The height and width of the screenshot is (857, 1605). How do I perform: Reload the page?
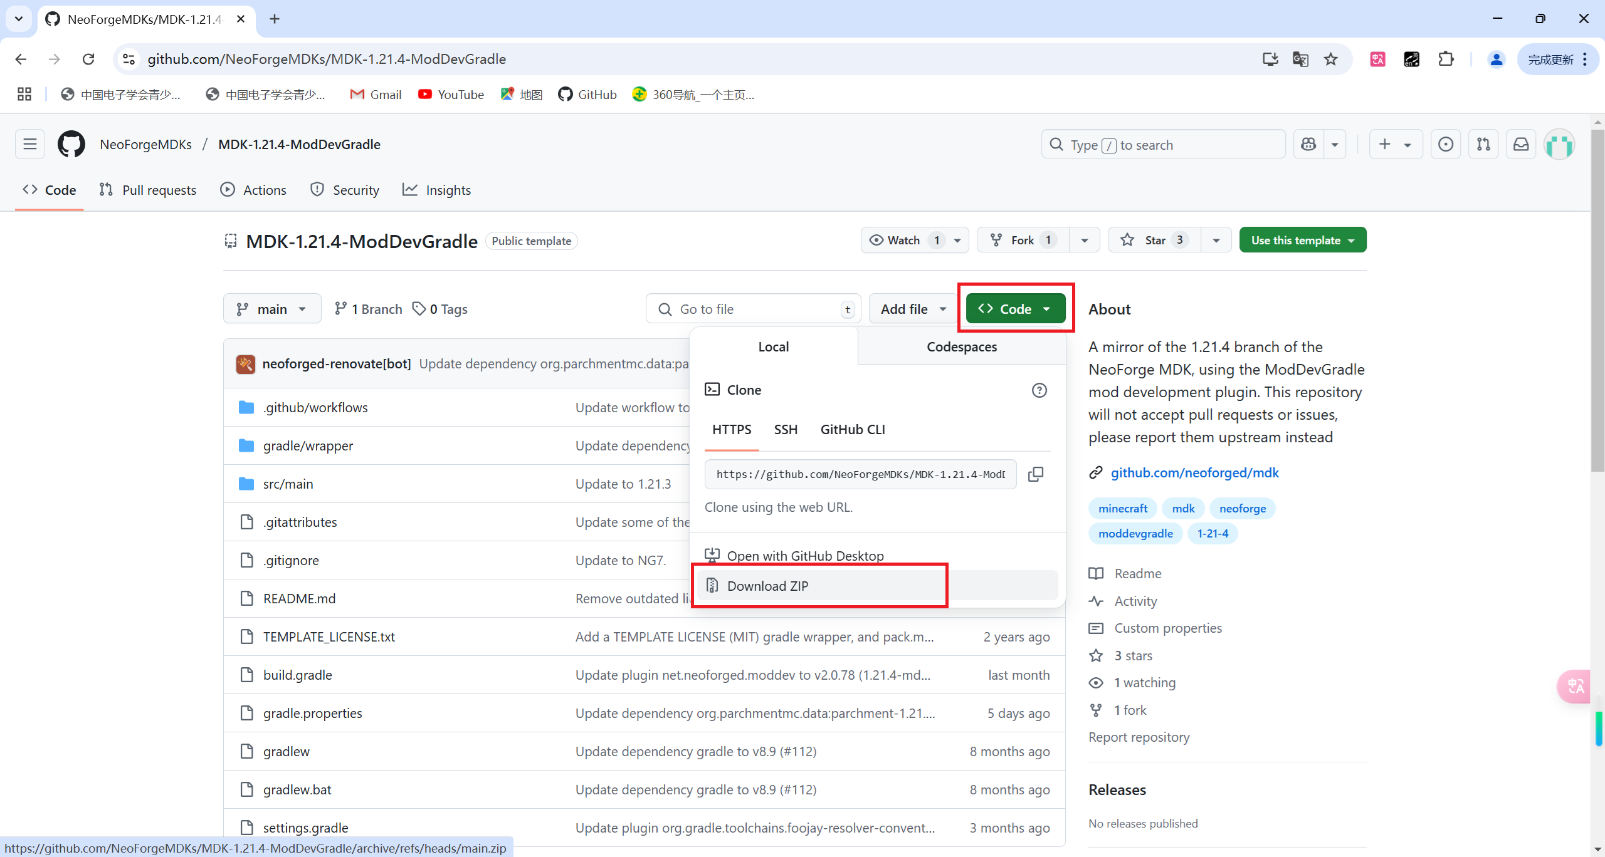click(88, 59)
